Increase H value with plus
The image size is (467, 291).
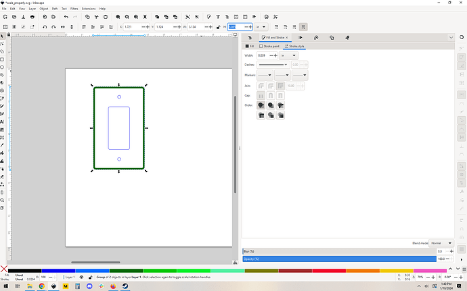(250, 27)
